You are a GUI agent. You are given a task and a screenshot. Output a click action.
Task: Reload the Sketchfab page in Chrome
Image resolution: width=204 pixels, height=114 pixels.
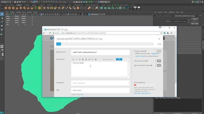pos(50,33)
